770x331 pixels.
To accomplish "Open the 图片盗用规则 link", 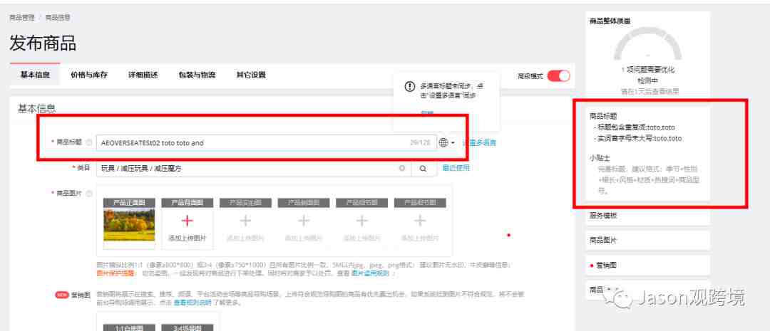I will [x=370, y=273].
